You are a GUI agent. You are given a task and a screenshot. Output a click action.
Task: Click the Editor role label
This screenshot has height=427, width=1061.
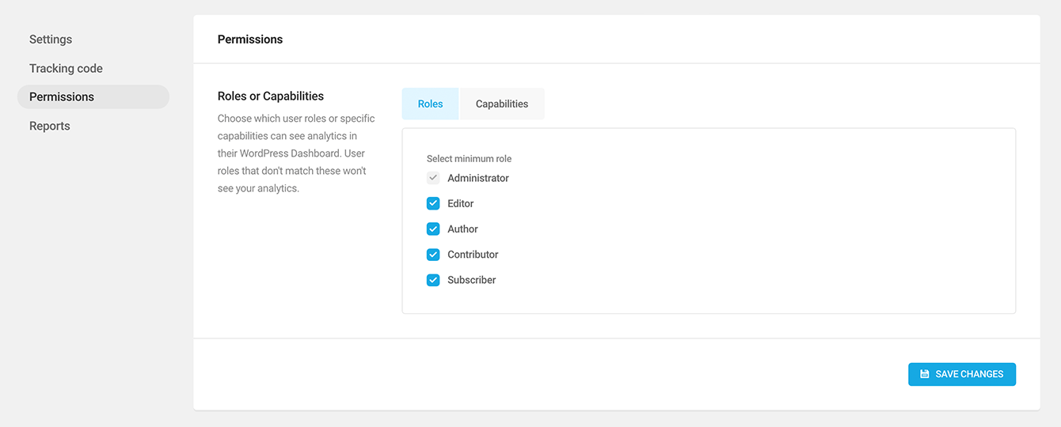coord(461,203)
